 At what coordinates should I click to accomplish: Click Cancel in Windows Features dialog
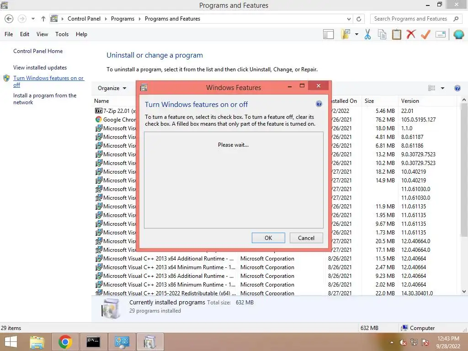[x=306, y=238]
